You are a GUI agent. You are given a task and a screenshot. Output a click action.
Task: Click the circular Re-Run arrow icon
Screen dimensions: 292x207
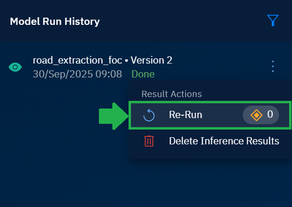149,115
